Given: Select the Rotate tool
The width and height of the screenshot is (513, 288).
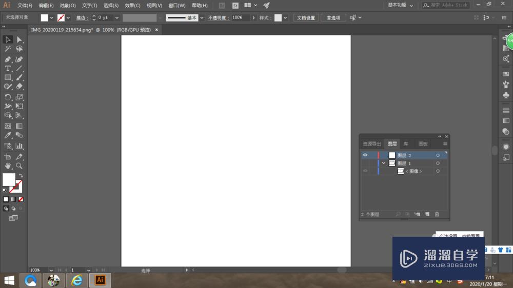Looking at the screenshot, I should 8,97.
